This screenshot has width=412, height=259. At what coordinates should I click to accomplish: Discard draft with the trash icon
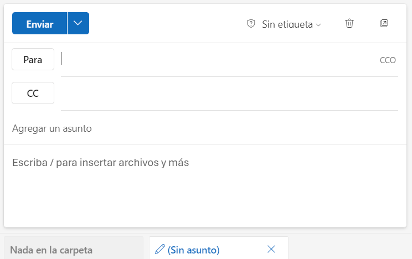[x=349, y=23]
